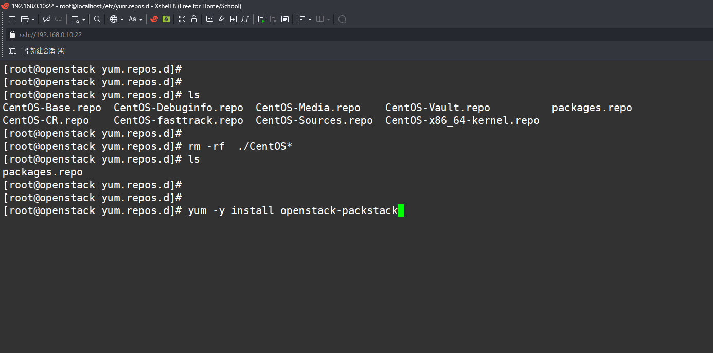
Task: Expand the New tab dropdown arrow
Action: 310,20
